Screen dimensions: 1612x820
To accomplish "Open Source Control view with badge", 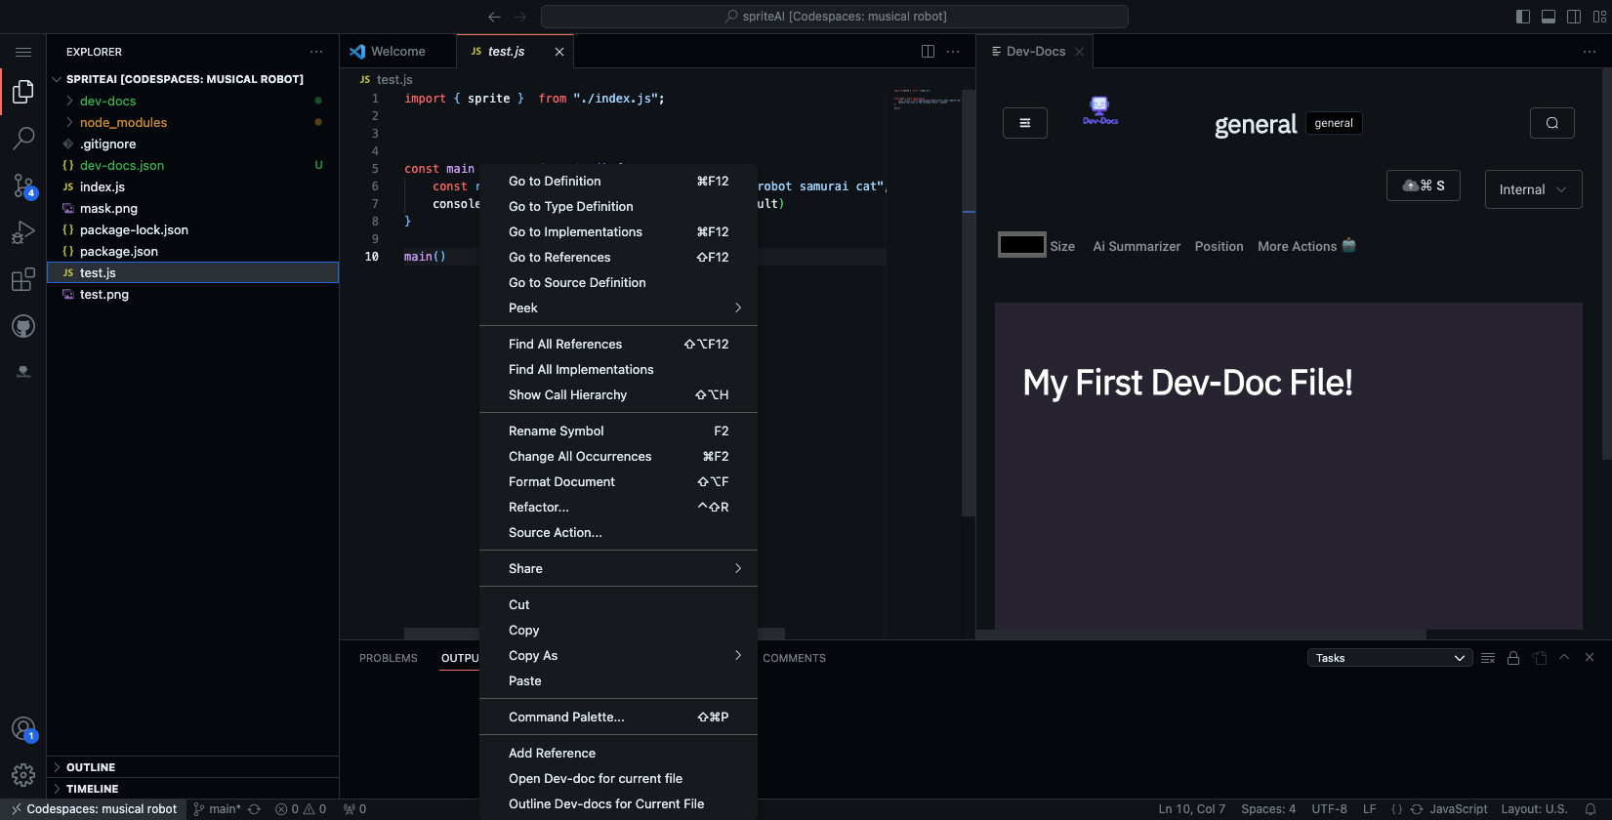I will (x=23, y=185).
